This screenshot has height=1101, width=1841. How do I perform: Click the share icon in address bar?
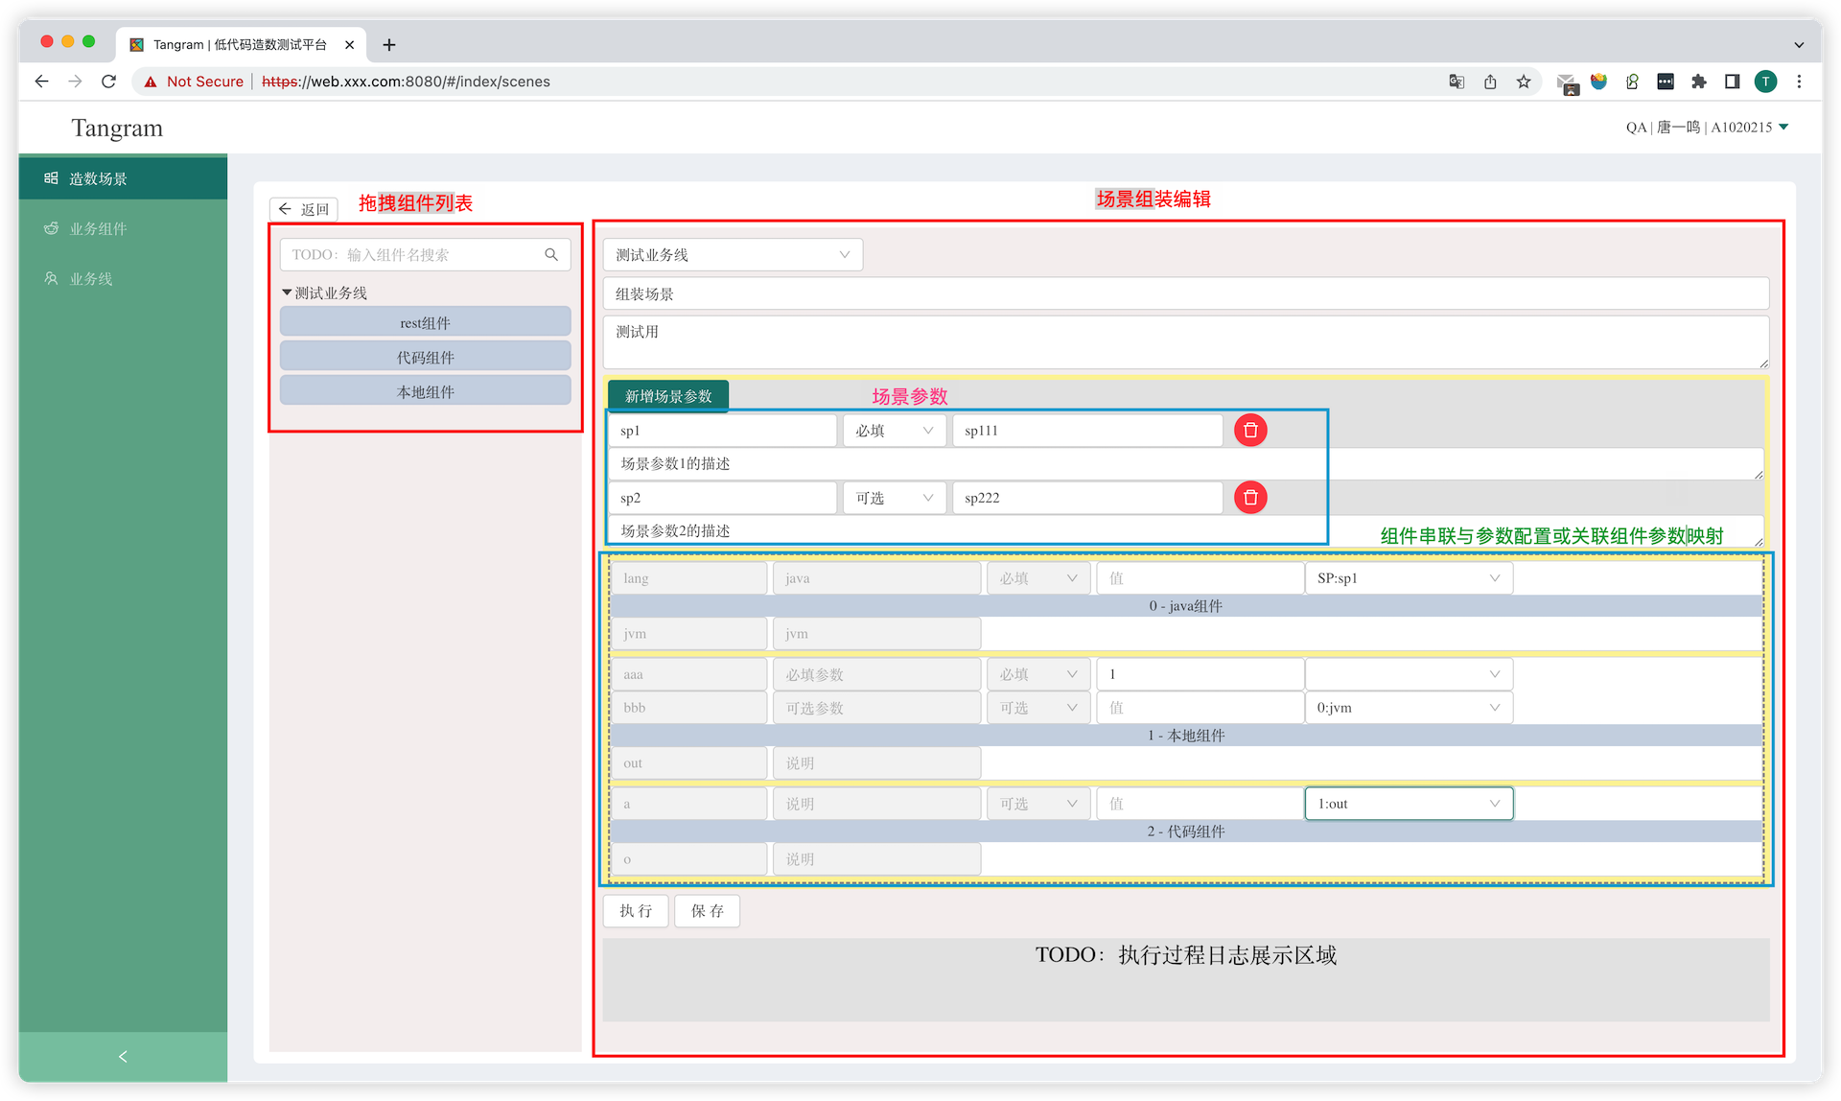click(x=1490, y=82)
